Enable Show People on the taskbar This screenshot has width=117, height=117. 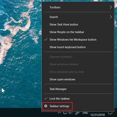(78, 32)
